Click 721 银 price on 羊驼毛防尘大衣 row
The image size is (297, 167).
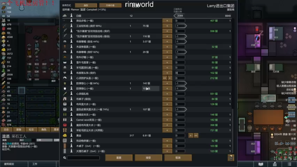[214, 130]
